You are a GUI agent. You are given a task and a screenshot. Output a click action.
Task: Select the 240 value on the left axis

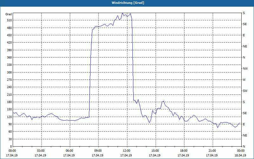[9, 87]
